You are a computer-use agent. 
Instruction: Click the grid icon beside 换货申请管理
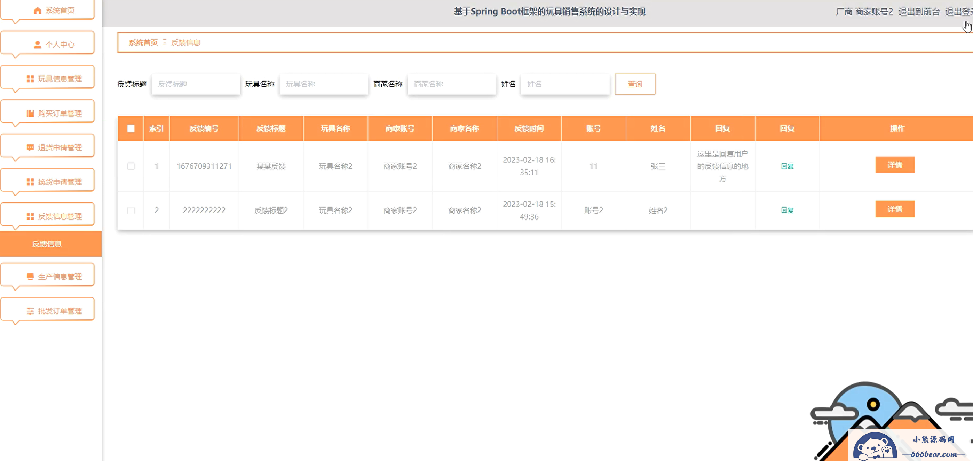coord(30,182)
